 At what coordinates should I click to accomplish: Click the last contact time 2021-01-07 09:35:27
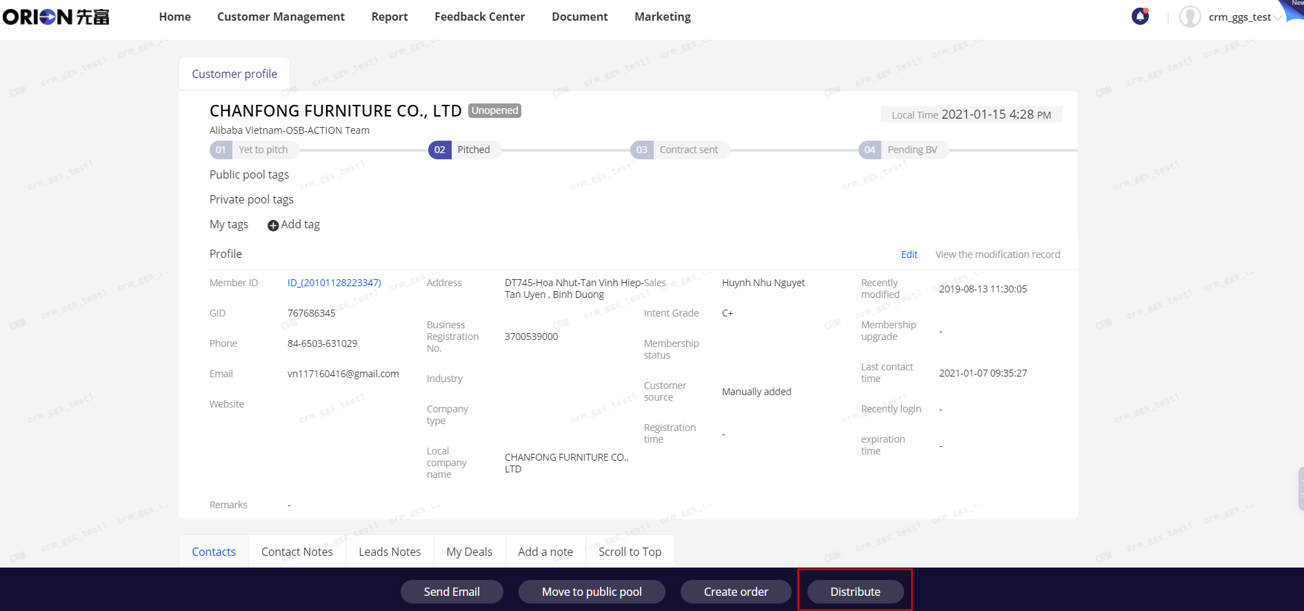983,373
